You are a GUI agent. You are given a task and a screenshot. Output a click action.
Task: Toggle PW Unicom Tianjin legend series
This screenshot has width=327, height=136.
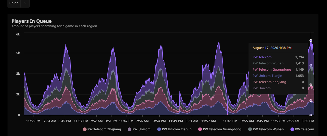click(x=174, y=129)
